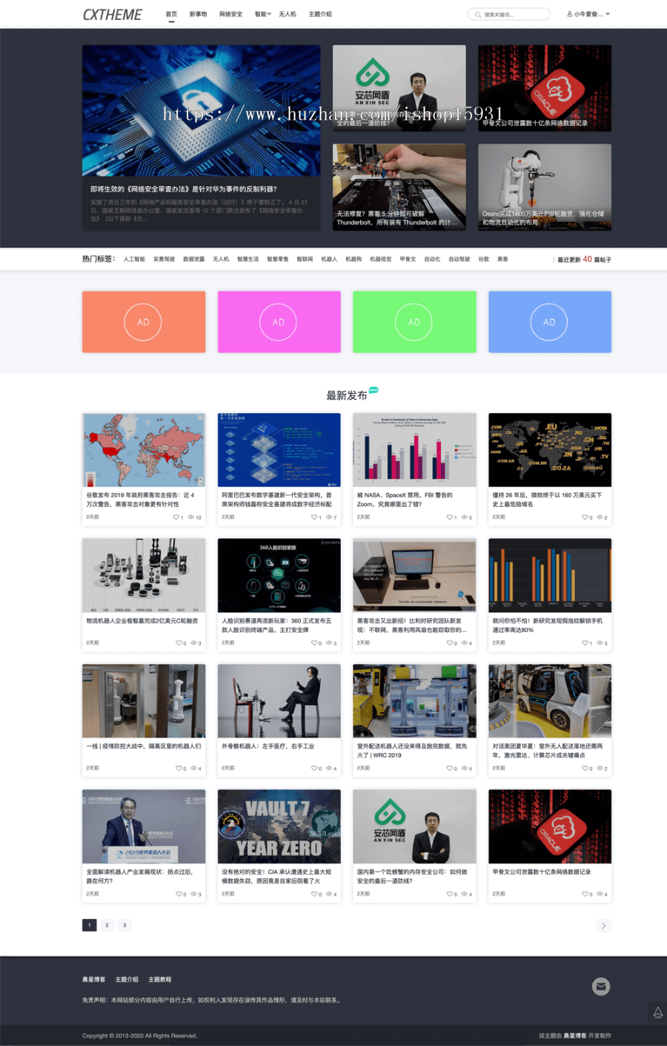
Task: Select the 无人机 navigation item
Action: coord(288,14)
